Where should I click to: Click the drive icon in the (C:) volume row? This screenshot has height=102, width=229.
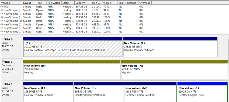click(x=2, y=6)
